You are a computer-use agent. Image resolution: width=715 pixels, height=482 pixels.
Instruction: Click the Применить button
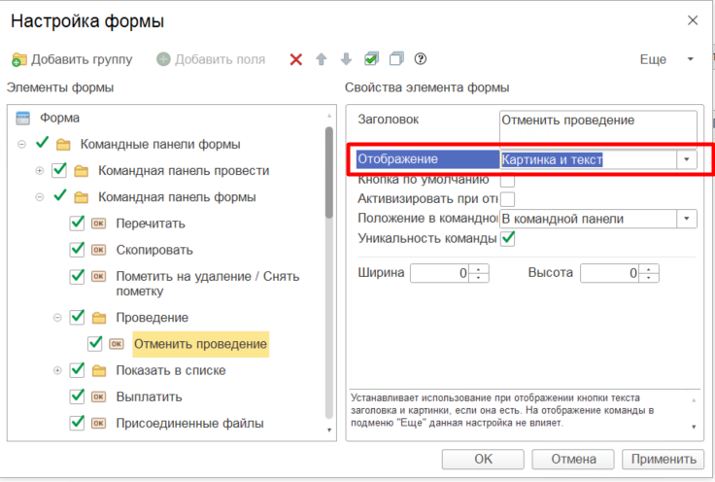[x=663, y=459]
